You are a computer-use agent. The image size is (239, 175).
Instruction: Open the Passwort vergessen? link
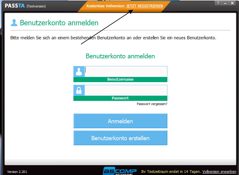(152, 104)
